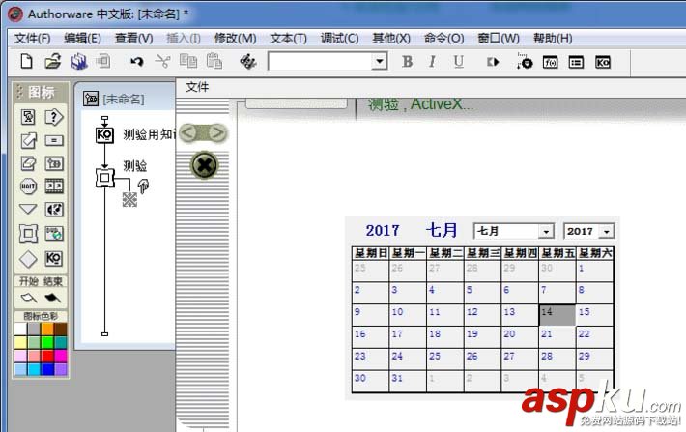This screenshot has width=686, height=432.
Task: Choose the orange icon color swatch
Action: click(47, 330)
